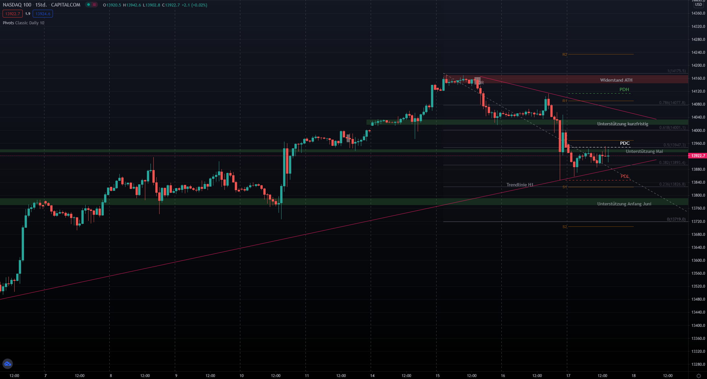Viewport: 707px width, 379px height.
Task: Select the Pivots Classic Daily indicator legend
Action: [x=23, y=23]
